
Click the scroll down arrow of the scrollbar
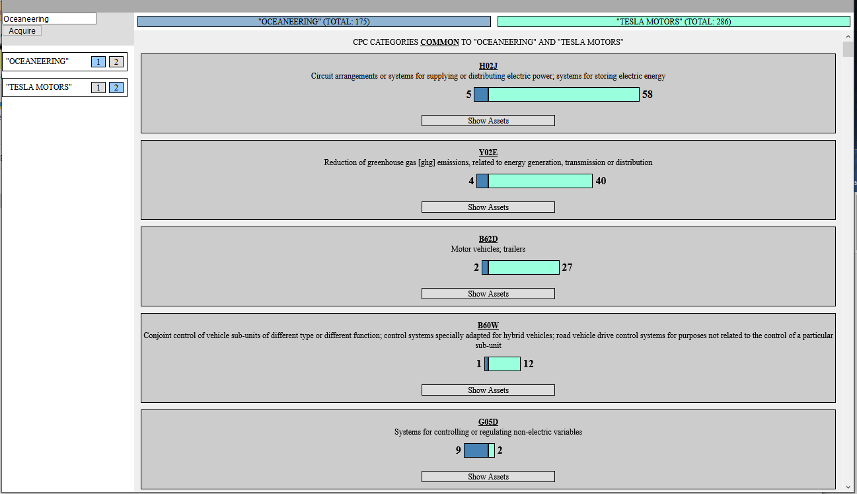click(848, 487)
